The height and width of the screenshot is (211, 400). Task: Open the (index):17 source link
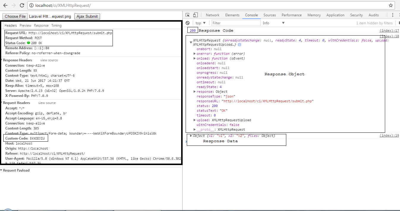click(x=389, y=31)
